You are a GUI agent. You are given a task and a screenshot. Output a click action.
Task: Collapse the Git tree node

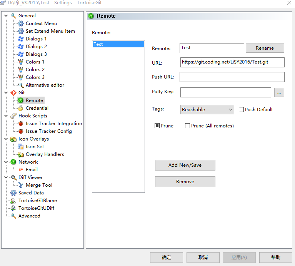point(6,93)
